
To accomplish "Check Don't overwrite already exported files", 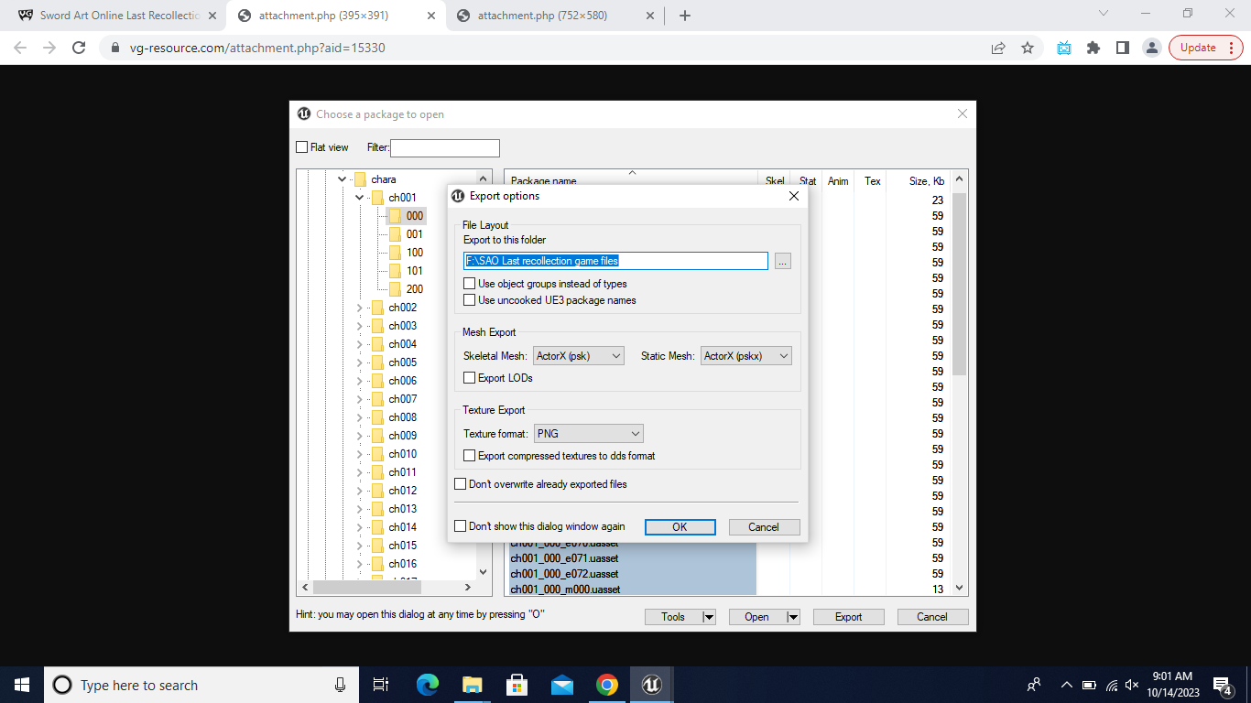I will [461, 484].
